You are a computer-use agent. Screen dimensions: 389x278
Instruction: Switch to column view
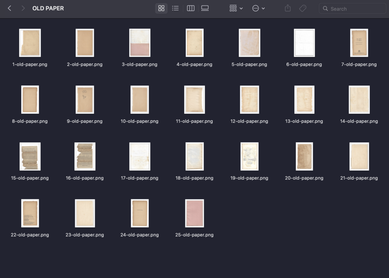[190, 9]
